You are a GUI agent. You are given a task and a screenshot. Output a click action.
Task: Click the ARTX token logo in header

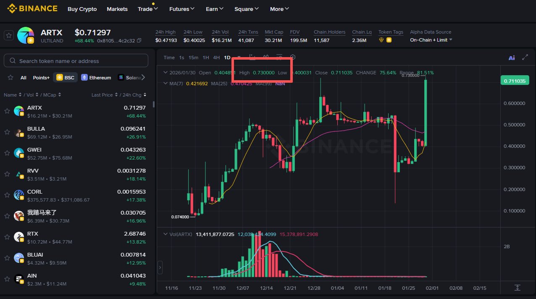click(x=26, y=36)
